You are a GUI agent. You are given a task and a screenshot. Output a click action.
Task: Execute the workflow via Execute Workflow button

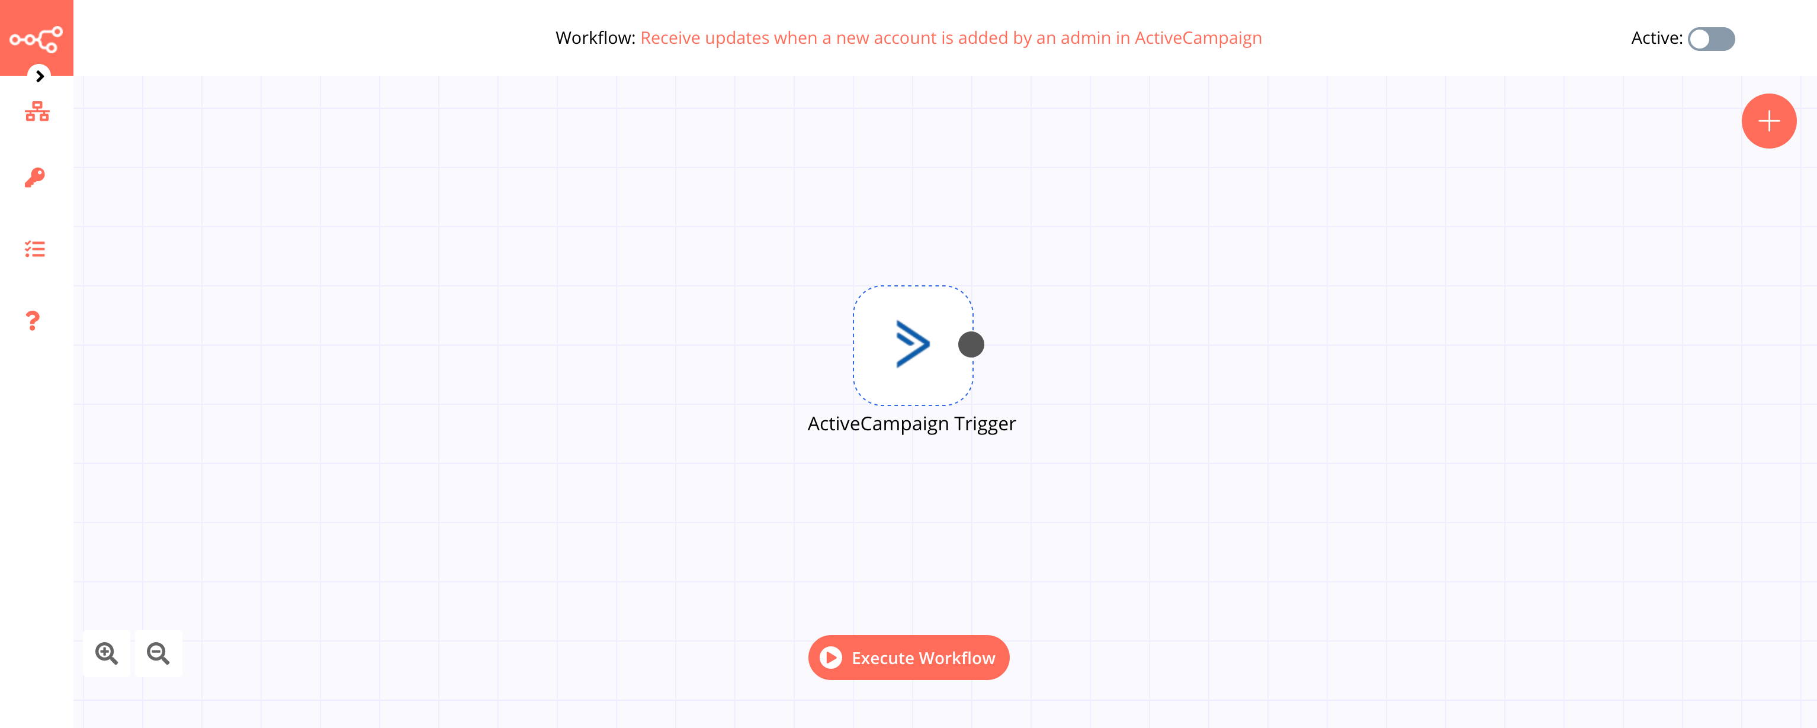click(x=908, y=658)
